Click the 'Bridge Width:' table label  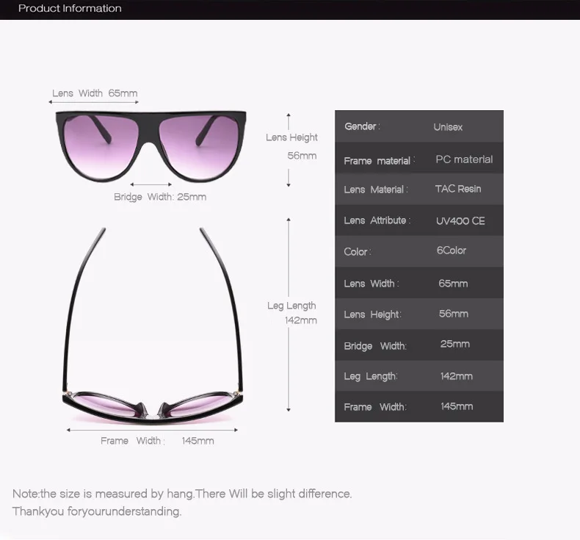click(375, 346)
